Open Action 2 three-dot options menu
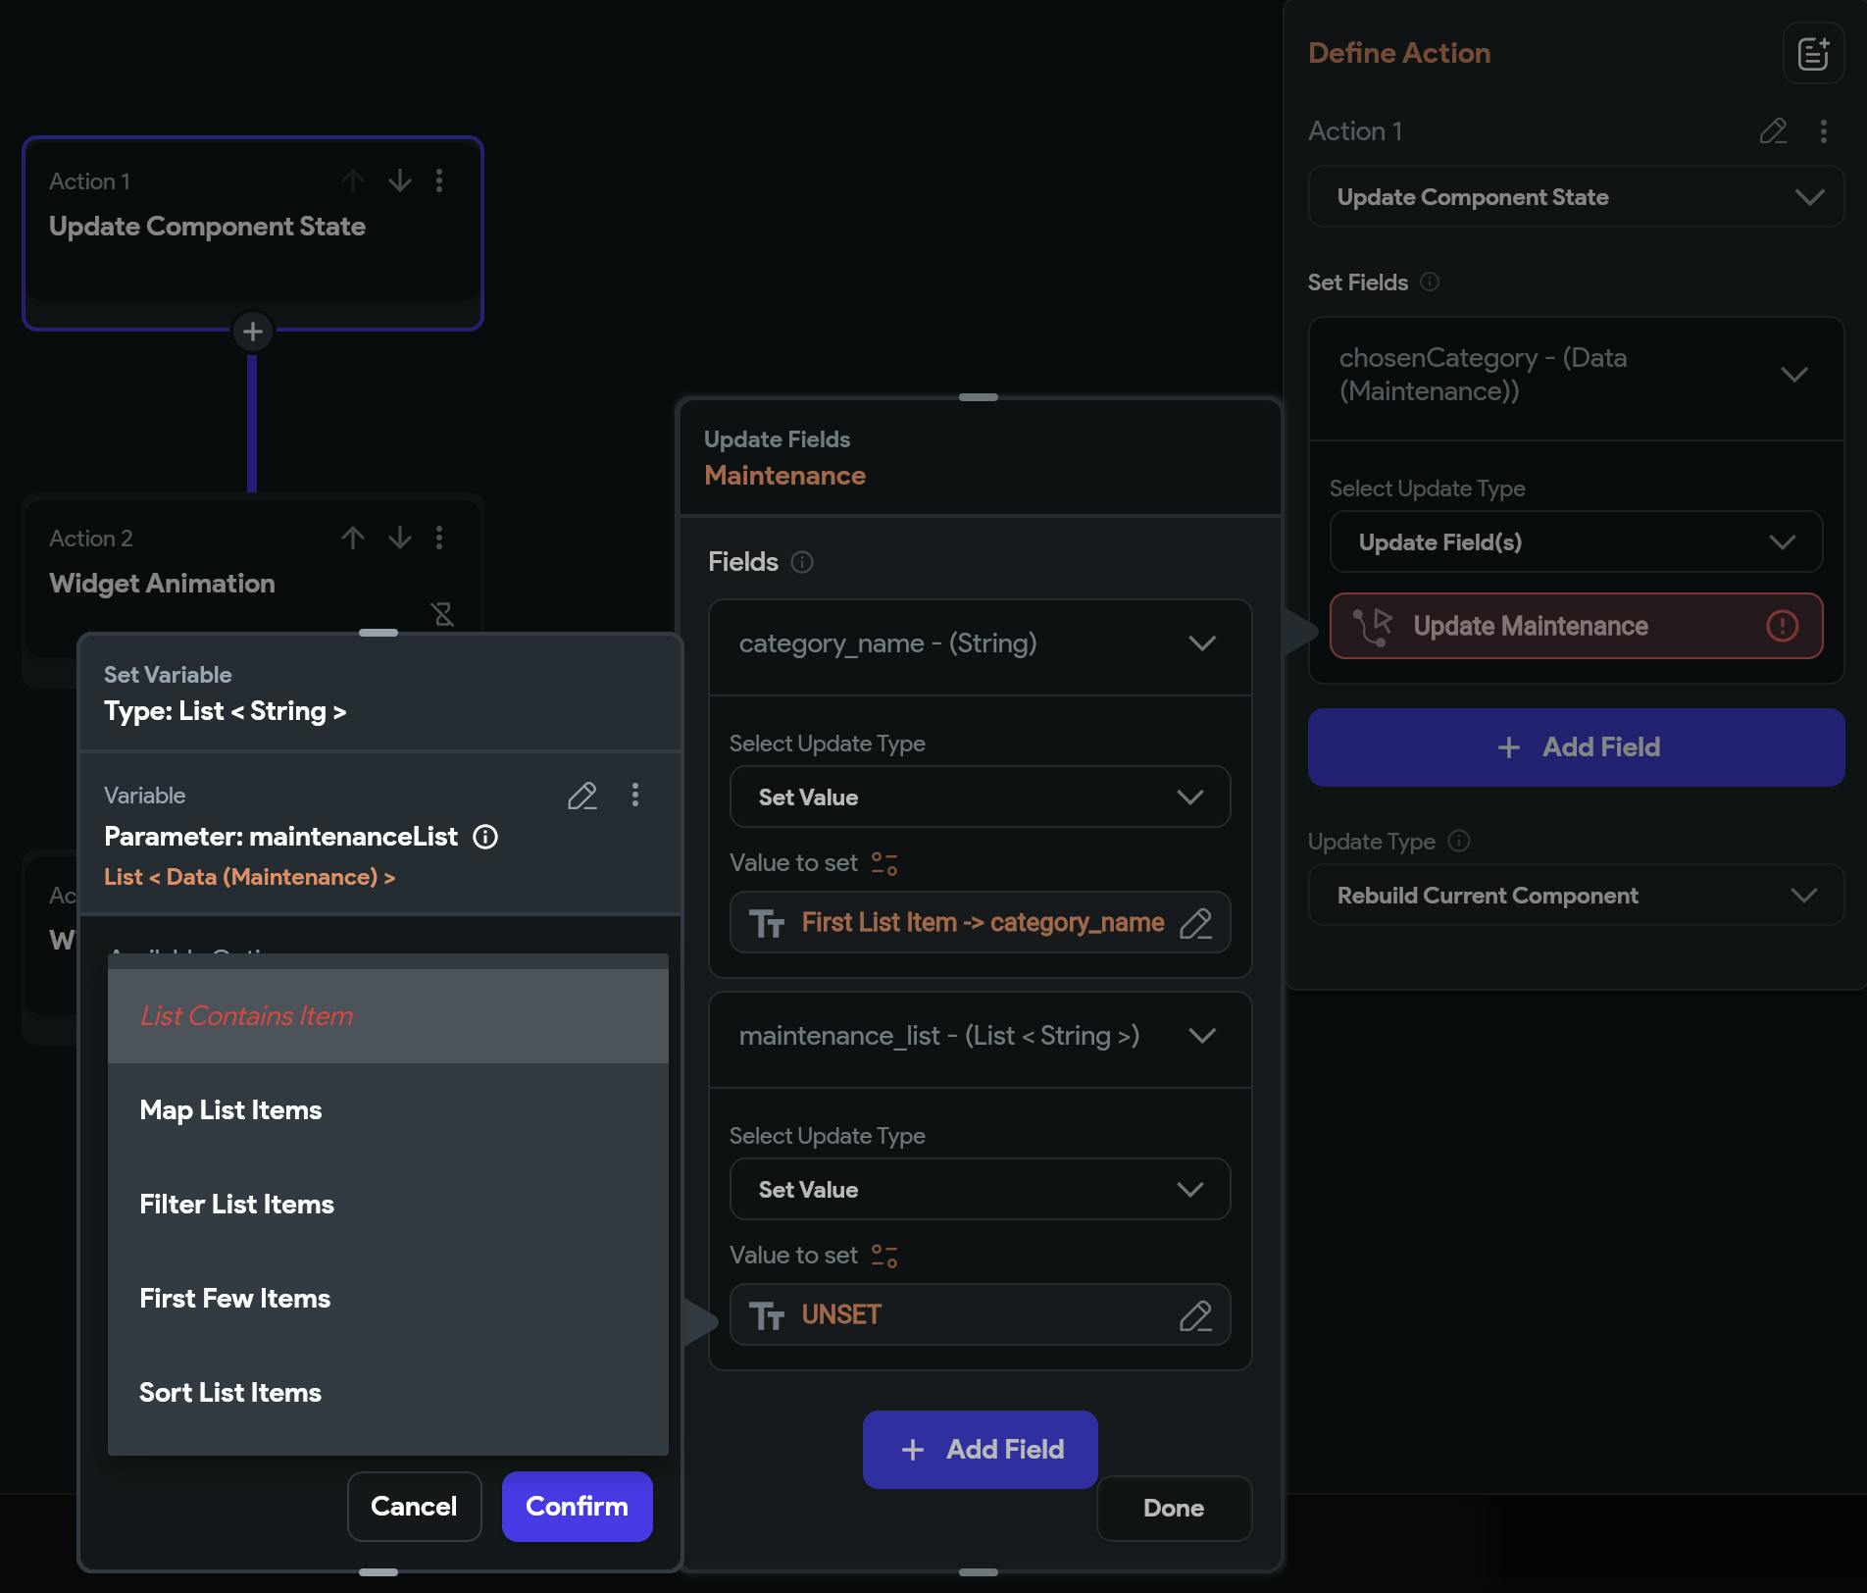This screenshot has height=1593, width=1867. pos(439,538)
